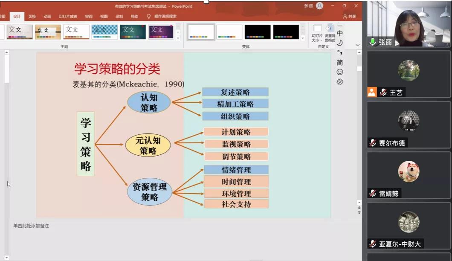Screen dimensions: 452x261
Task: Click the 操作说明搜索 search field
Action: pos(165,17)
